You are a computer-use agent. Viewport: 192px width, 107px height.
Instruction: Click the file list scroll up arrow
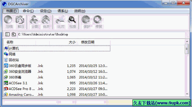pyautogui.click(x=187, y=41)
